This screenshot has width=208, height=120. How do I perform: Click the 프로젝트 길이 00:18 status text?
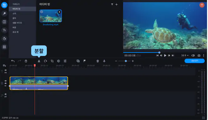(x=10, y=118)
